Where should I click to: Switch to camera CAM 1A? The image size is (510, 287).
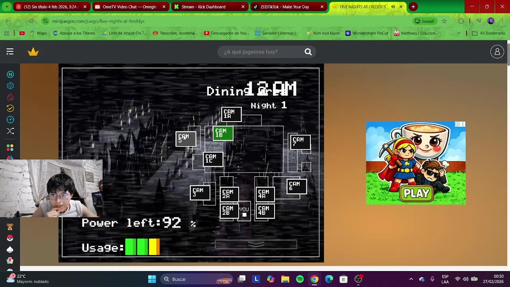click(x=231, y=114)
